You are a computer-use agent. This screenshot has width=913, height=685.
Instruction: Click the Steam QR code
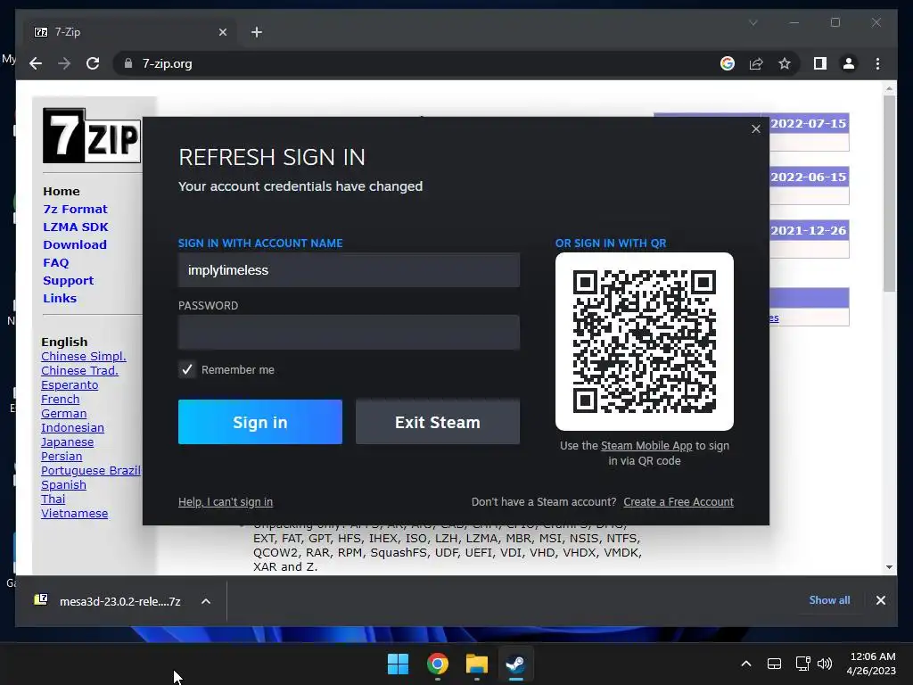(645, 342)
